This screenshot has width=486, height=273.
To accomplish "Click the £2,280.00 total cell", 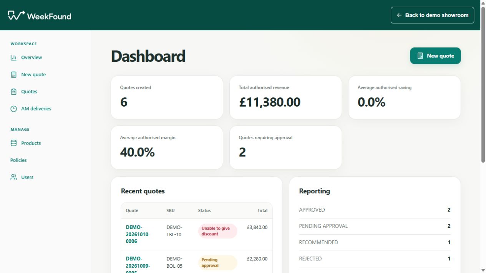I will tap(257, 259).
